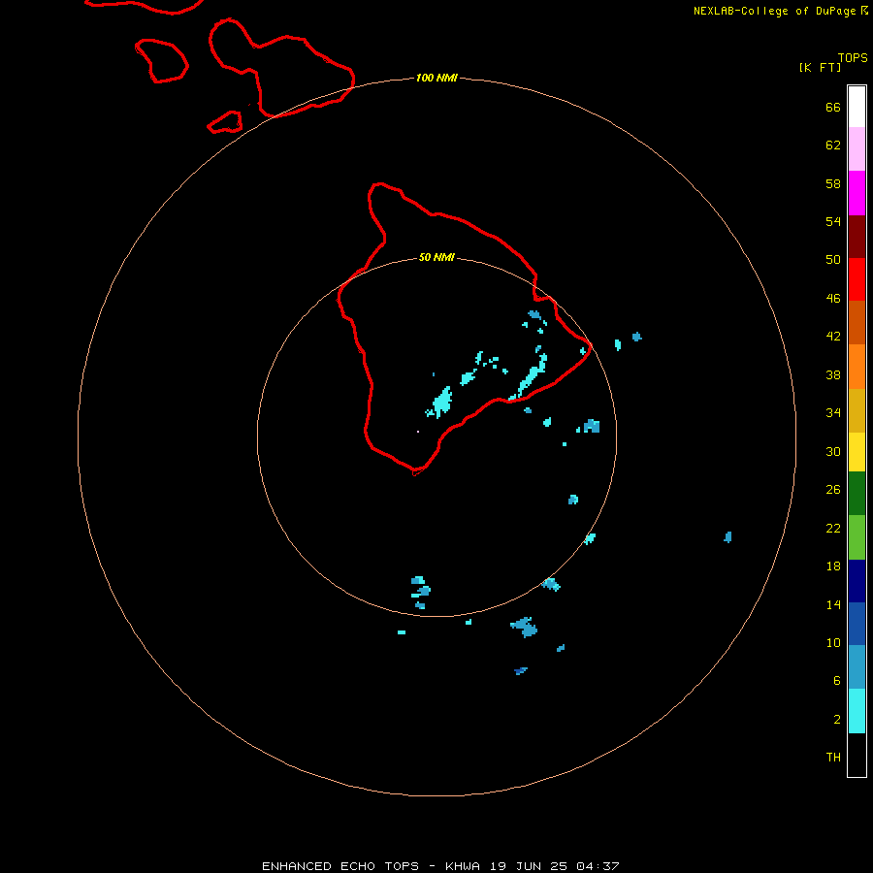Image resolution: width=873 pixels, height=873 pixels.
Task: Click the "100 NMI" range ring label
Action: 436,78
